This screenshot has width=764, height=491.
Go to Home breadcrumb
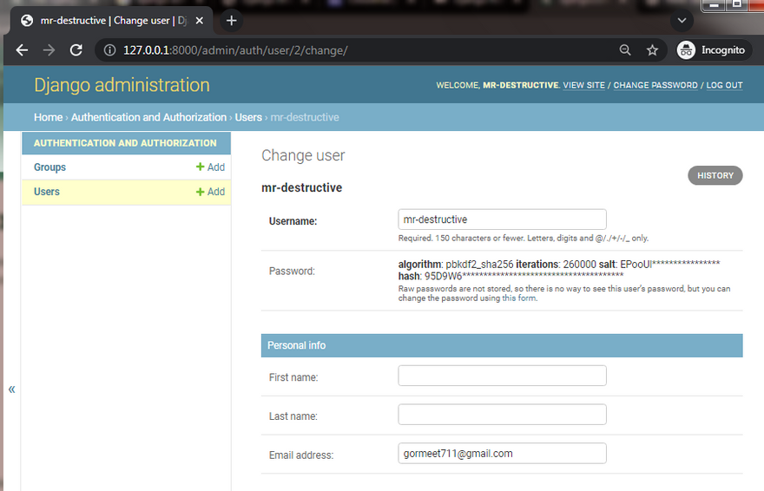[x=48, y=117]
